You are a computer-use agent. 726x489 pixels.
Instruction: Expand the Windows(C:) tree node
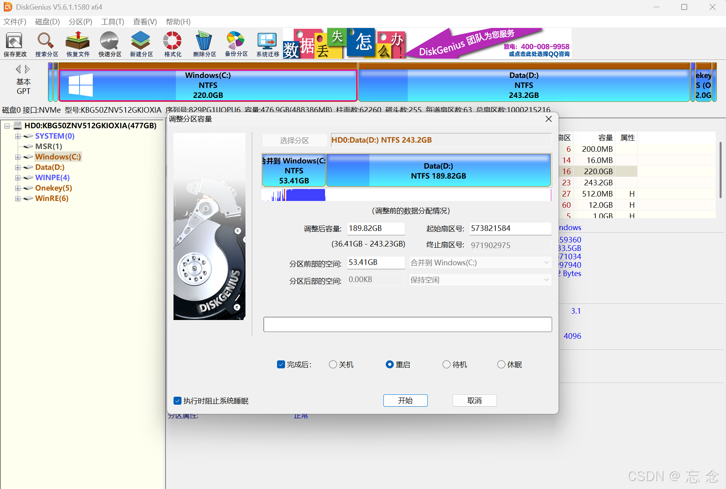click(x=18, y=157)
